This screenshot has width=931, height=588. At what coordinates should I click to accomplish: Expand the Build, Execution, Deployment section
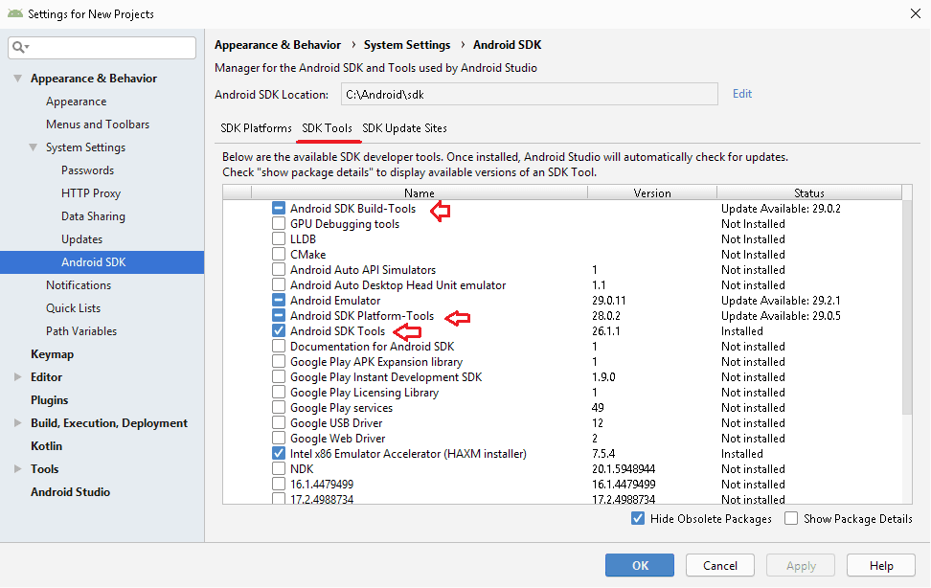15,422
